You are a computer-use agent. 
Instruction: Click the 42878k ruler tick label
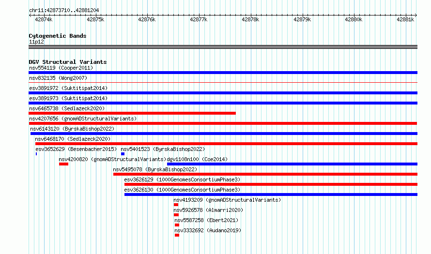point(250,19)
